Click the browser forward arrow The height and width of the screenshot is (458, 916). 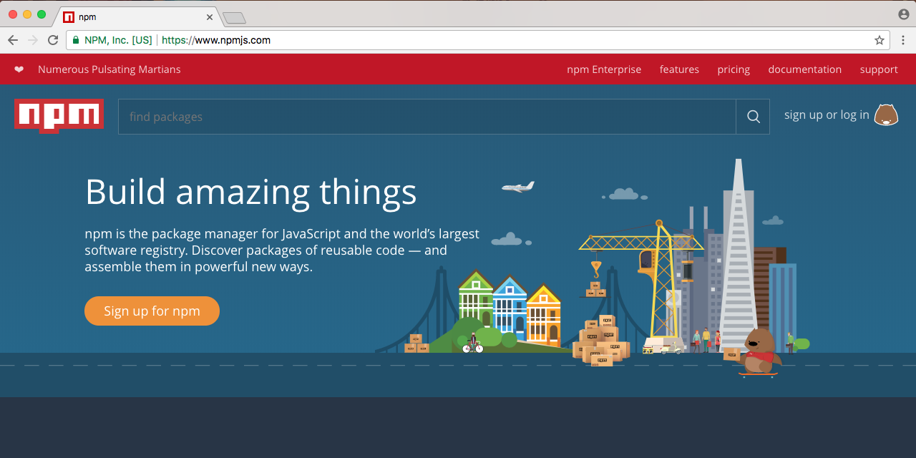tap(33, 40)
